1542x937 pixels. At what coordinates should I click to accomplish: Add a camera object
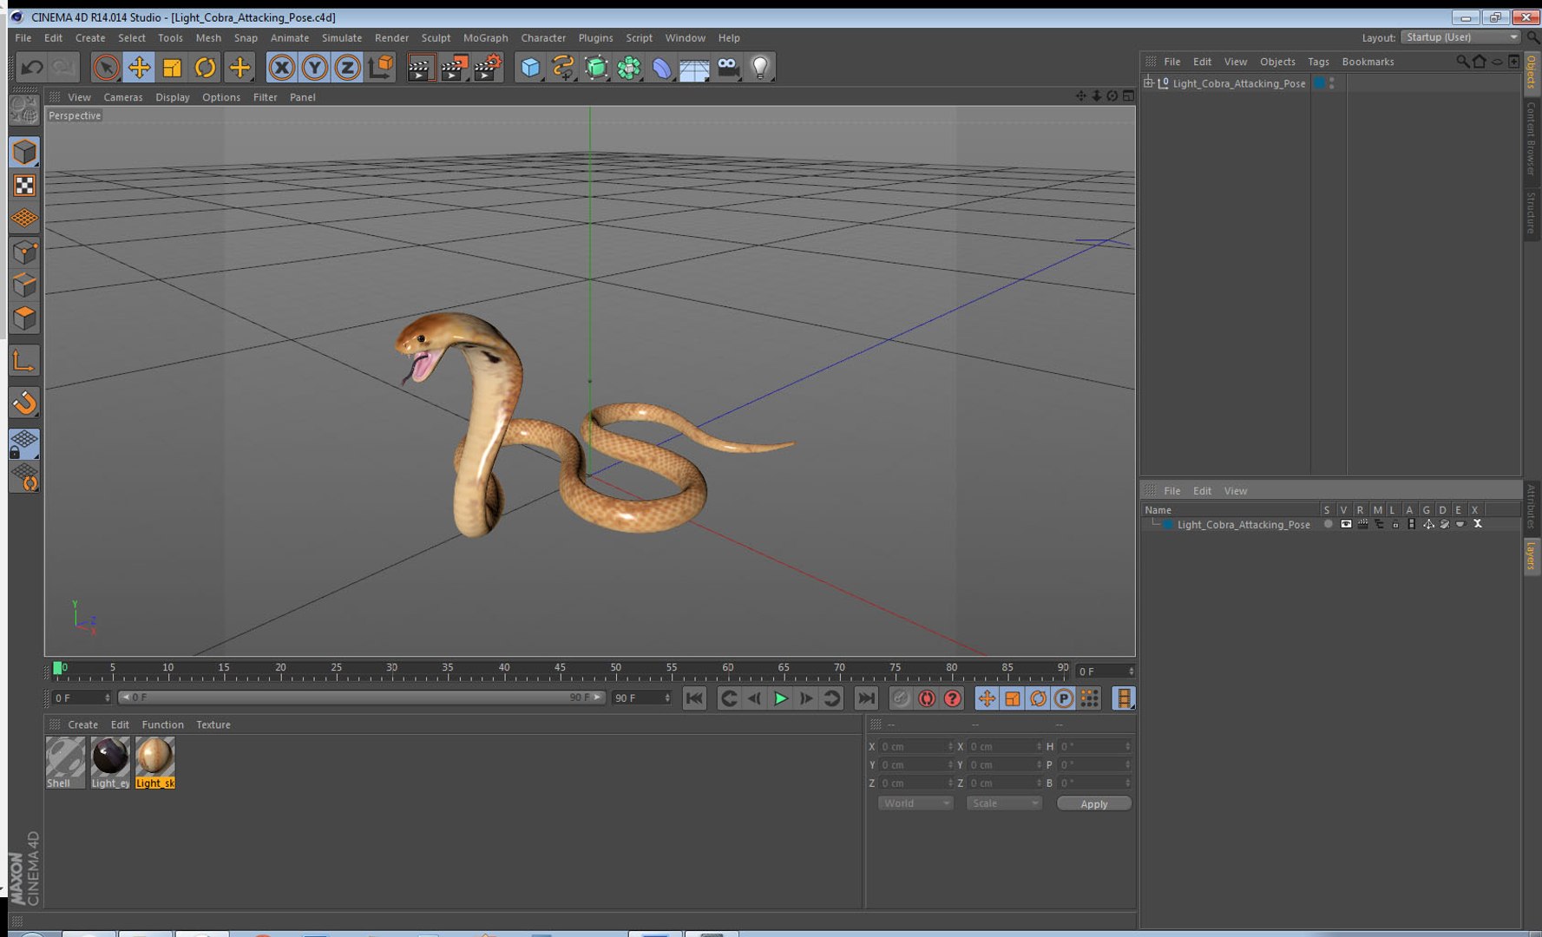728,68
